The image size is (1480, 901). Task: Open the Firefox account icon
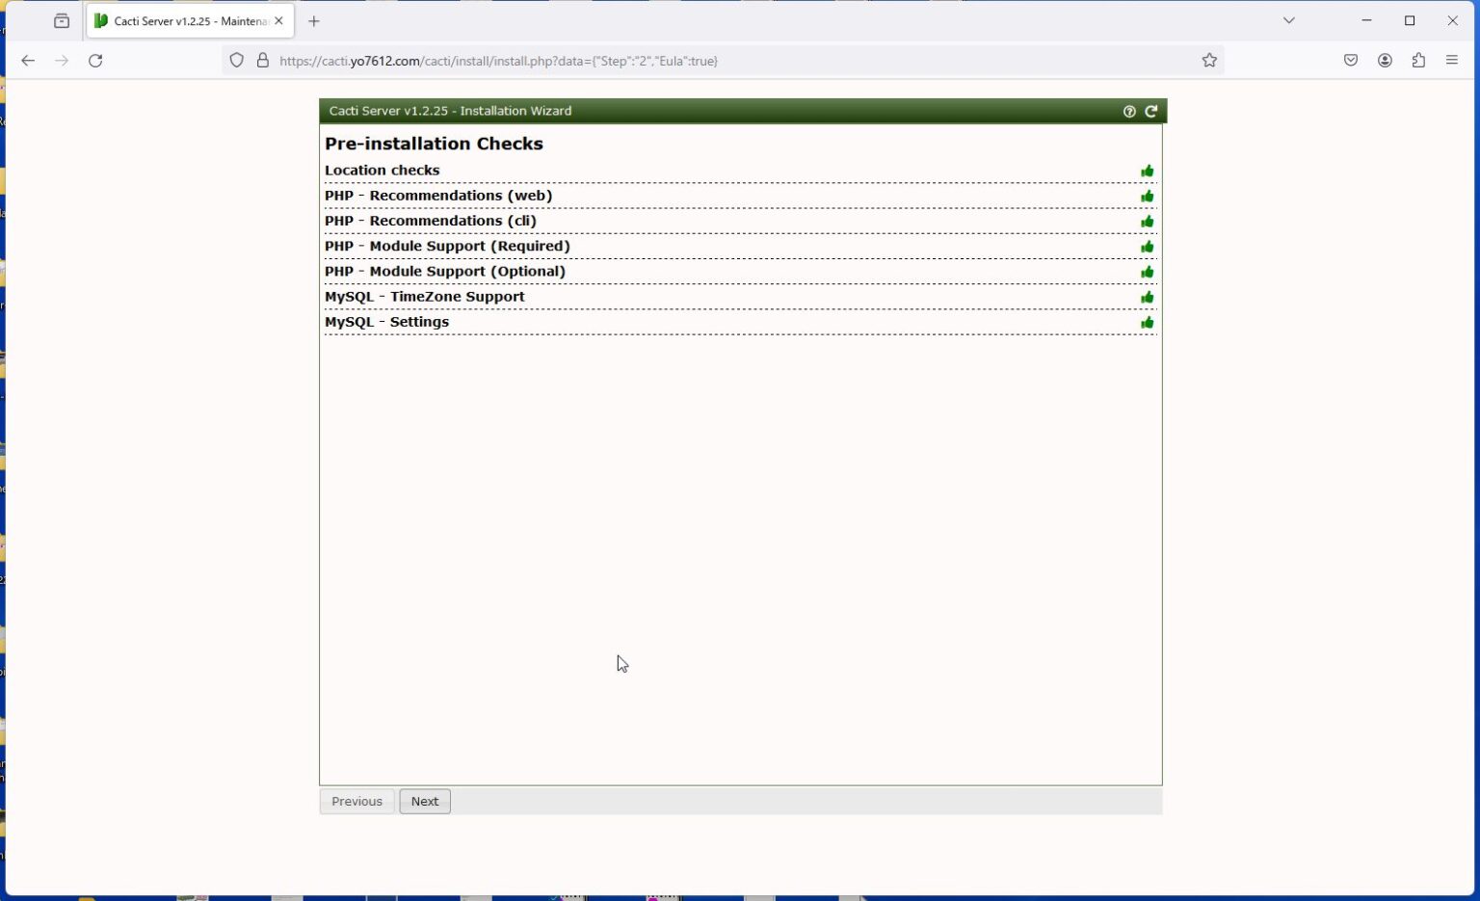[1385, 61]
